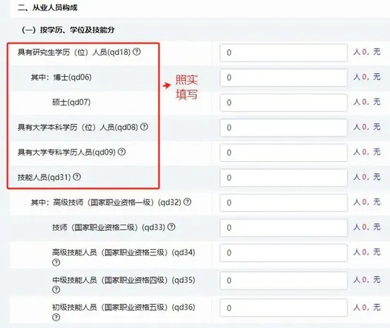Focus the qd08 bachelor's degree input field

point(284,127)
